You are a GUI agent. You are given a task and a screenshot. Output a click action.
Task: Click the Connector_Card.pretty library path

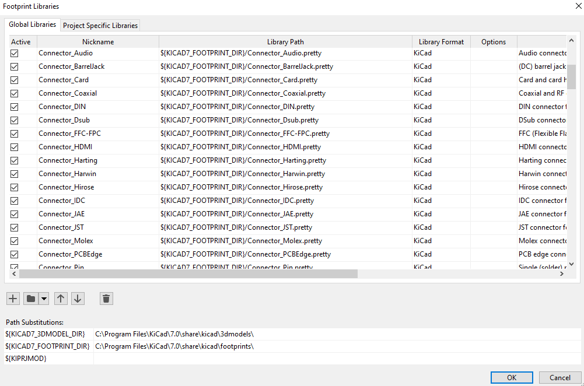(286, 80)
